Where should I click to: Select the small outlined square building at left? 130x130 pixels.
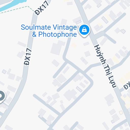tap(4, 72)
